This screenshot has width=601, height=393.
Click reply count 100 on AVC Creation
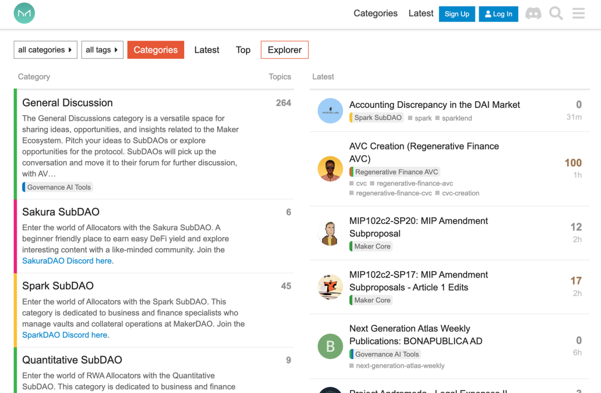[x=573, y=163]
